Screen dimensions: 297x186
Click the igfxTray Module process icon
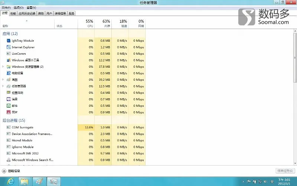coord(9,41)
